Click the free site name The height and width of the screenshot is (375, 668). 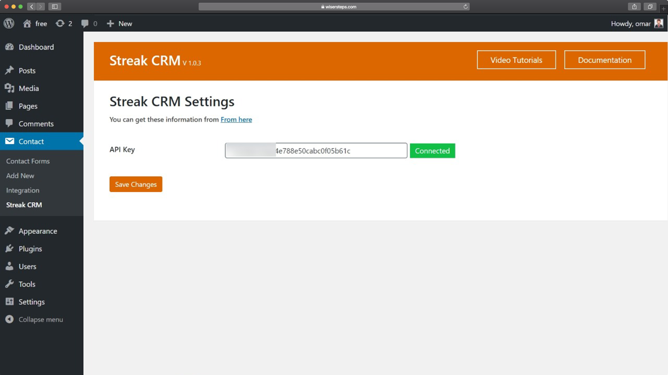[41, 24]
